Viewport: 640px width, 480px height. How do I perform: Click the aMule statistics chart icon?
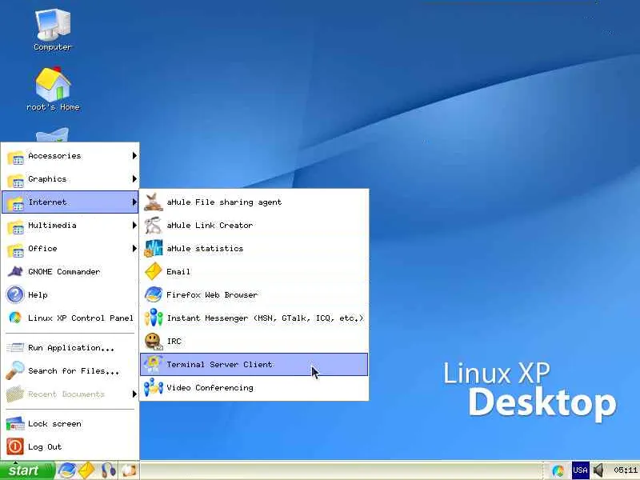pyautogui.click(x=154, y=249)
